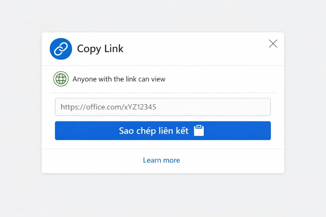Click the X to dismiss the Copy Link dialog

click(273, 43)
